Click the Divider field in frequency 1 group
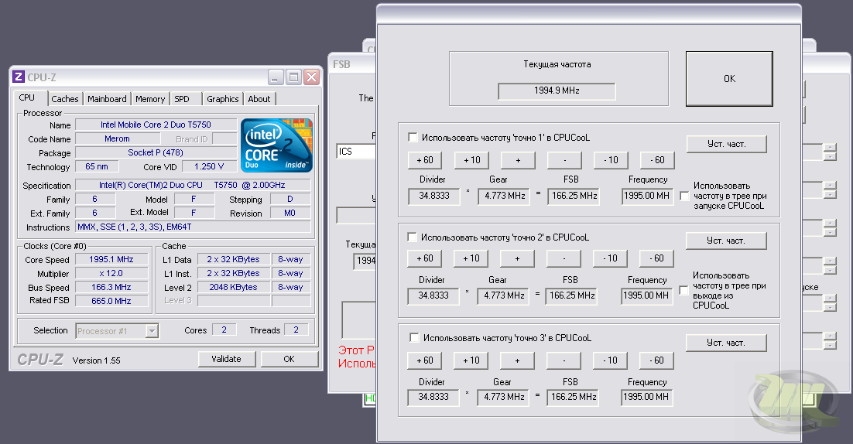The width and height of the screenshot is (853, 444). [x=434, y=196]
